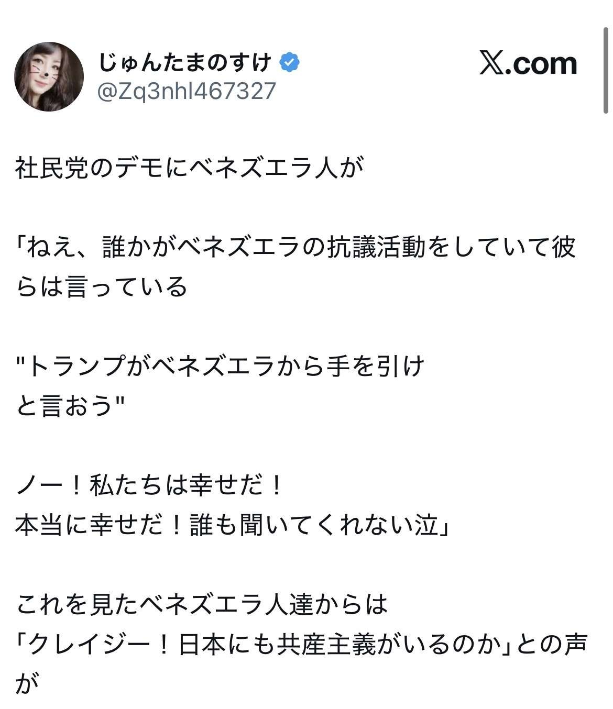Select the line と言おう"

coord(70,406)
